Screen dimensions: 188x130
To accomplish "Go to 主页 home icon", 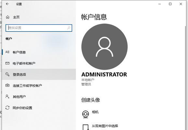I will pos(7,17).
